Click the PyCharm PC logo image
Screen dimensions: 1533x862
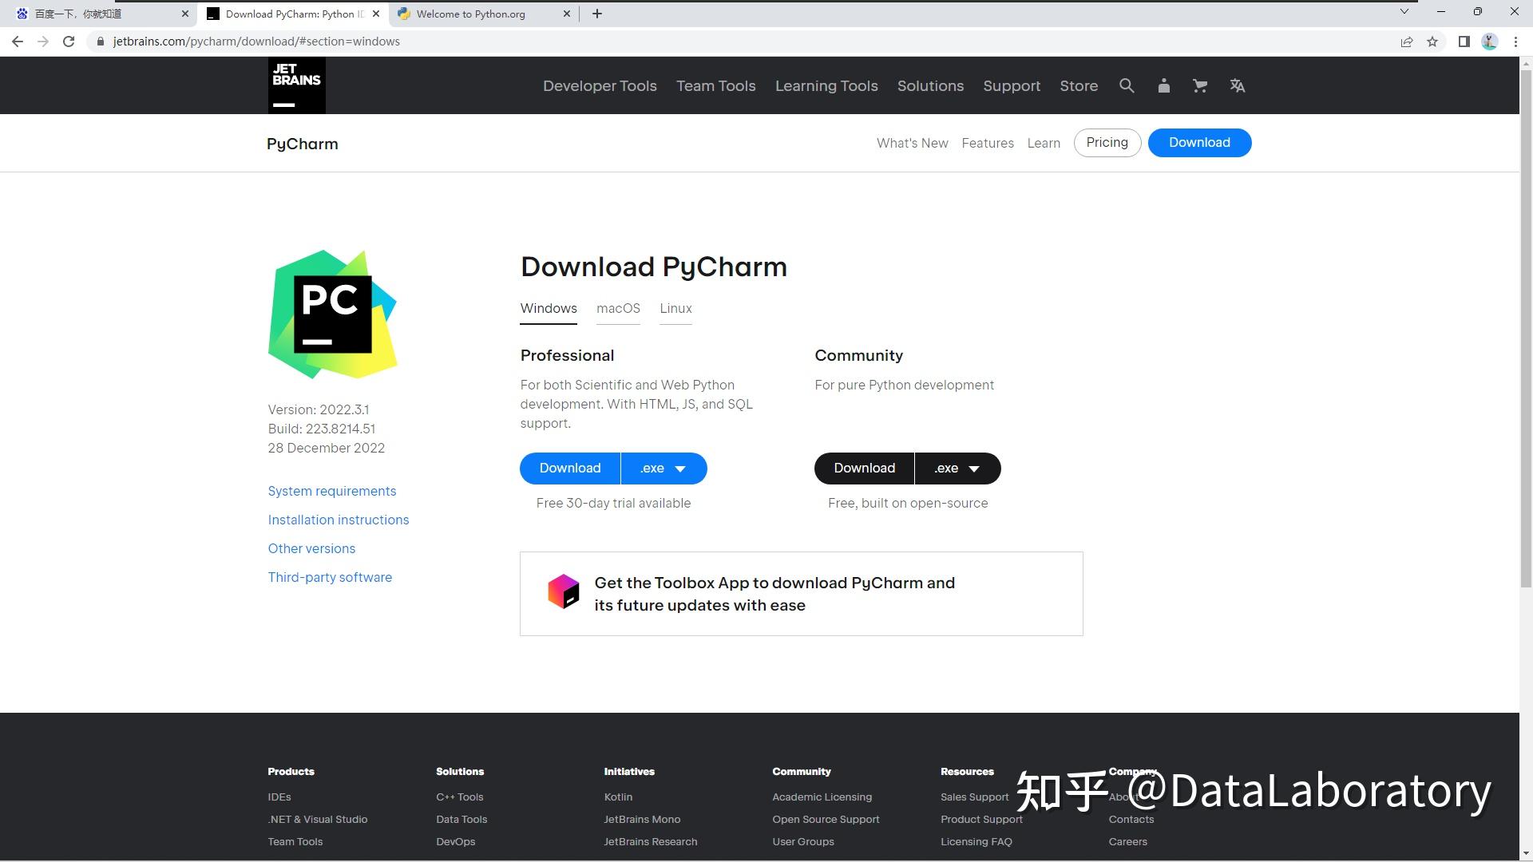click(332, 314)
